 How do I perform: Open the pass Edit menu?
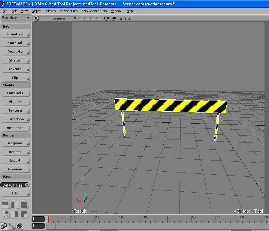pos(15,193)
